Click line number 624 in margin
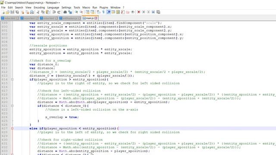Viewport: 276px width, 155px height. [x=5, y=117]
